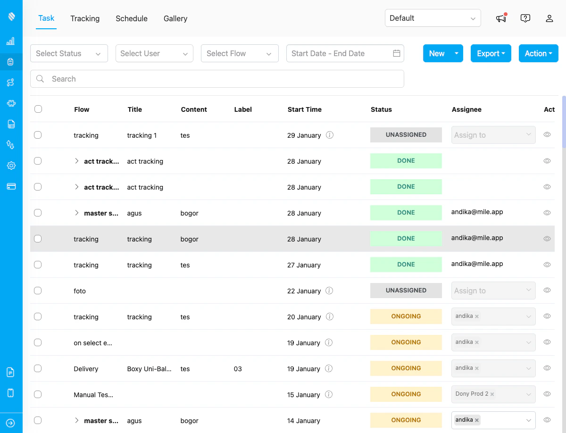Click the logout arrow icon at sidebar bottom
Image resolution: width=566 pixels, height=433 pixels.
(10, 423)
